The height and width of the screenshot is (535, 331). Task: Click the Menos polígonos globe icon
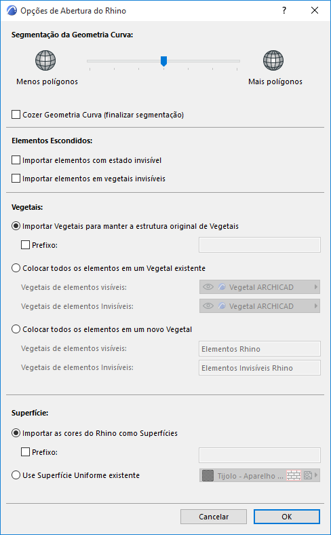(x=45, y=60)
